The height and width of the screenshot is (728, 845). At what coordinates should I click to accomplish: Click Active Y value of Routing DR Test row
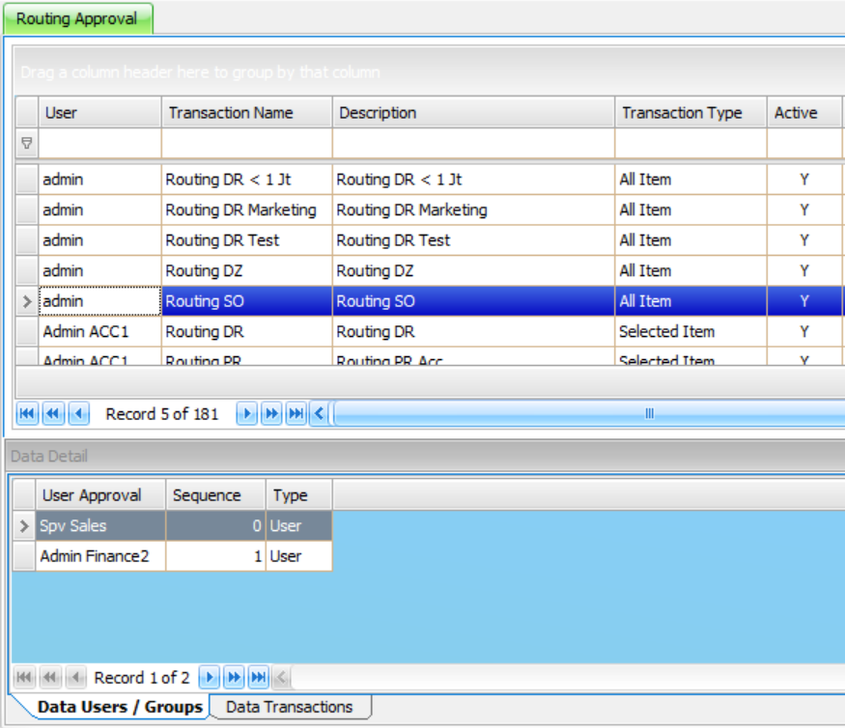click(x=804, y=240)
